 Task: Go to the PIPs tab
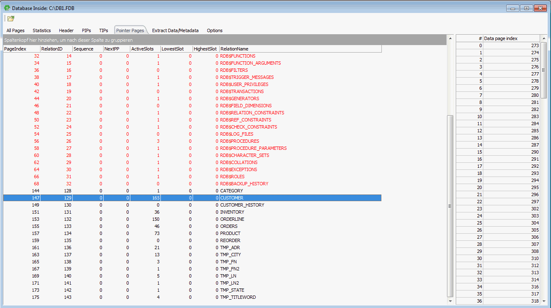86,30
